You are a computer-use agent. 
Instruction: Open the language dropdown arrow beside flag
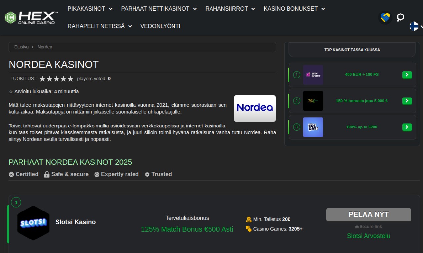pyautogui.click(x=421, y=26)
